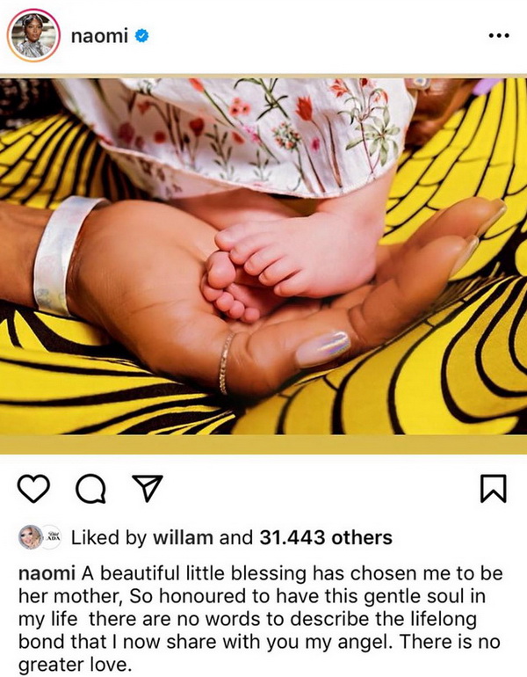Save the post with the bookmark icon
Screen dimensions: 527x677
click(494, 488)
